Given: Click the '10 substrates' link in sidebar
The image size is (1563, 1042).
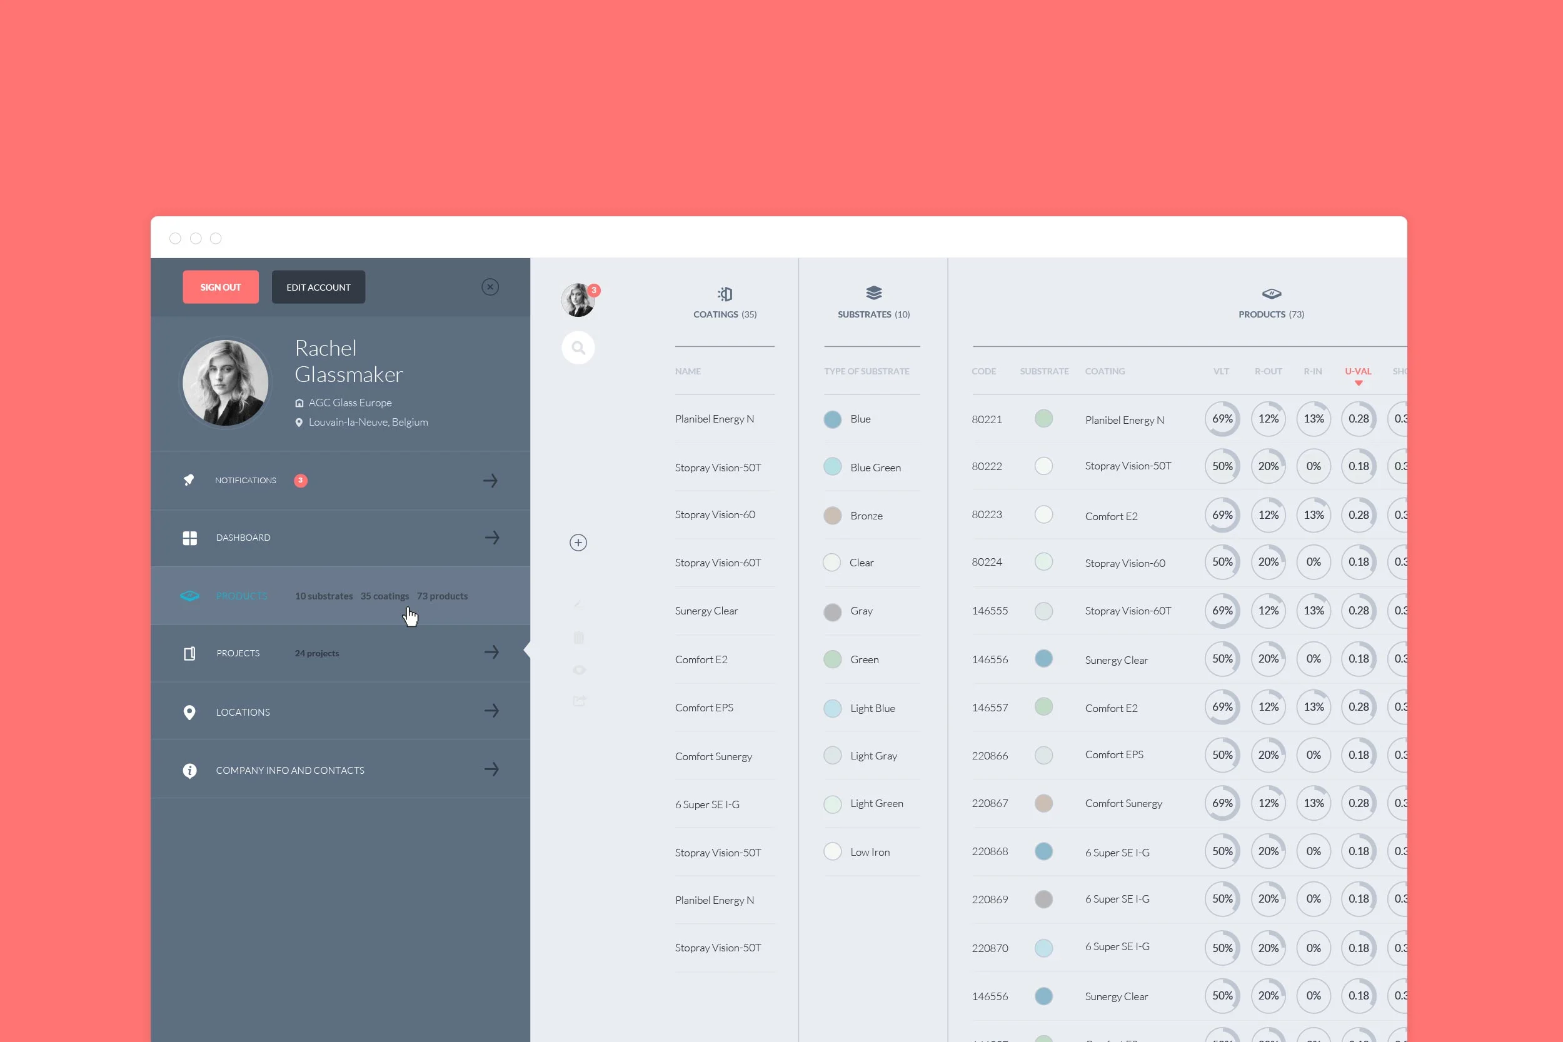Looking at the screenshot, I should coord(324,596).
